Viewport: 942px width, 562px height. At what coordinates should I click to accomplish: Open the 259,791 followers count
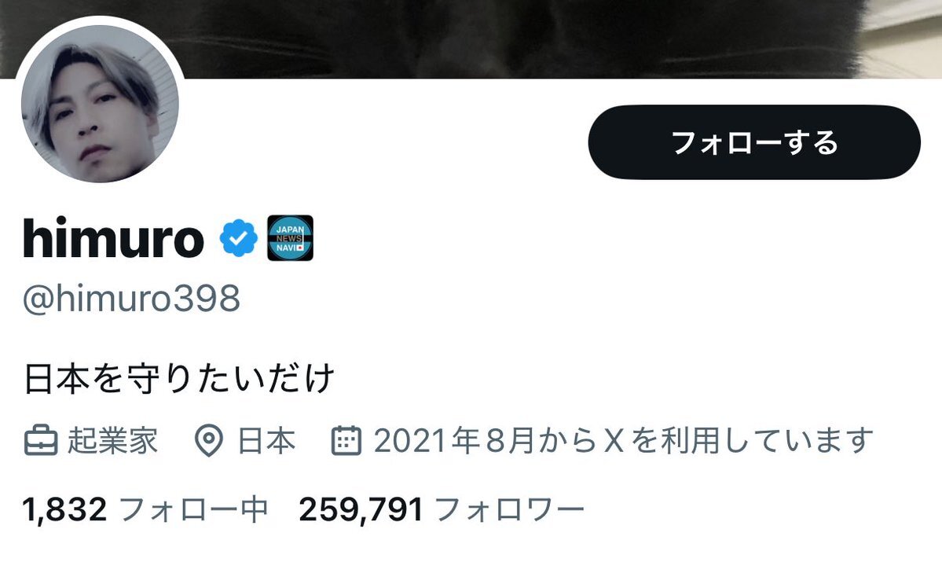(361, 509)
